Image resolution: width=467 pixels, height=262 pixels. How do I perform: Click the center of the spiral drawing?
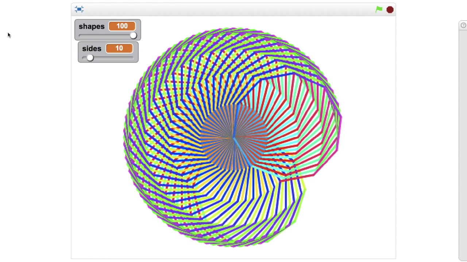[233, 138]
